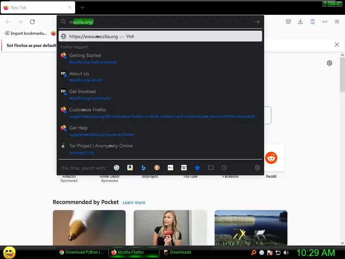Go forward one page

[x=20, y=22]
